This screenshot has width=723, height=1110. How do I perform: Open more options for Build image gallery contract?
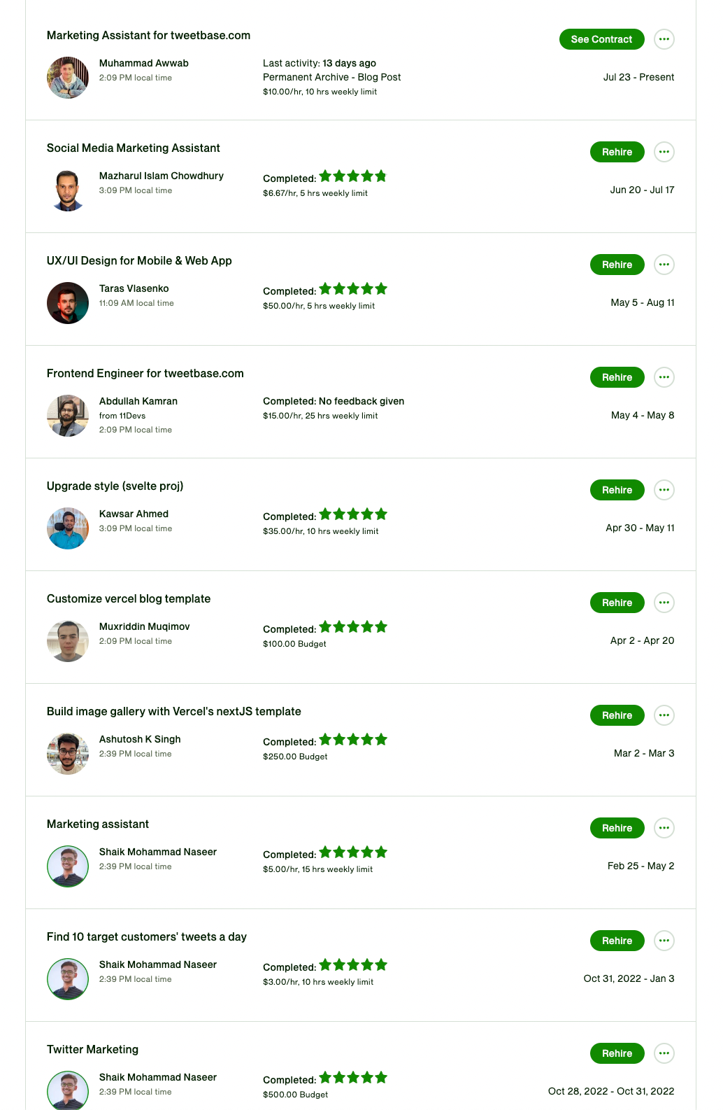[664, 715]
